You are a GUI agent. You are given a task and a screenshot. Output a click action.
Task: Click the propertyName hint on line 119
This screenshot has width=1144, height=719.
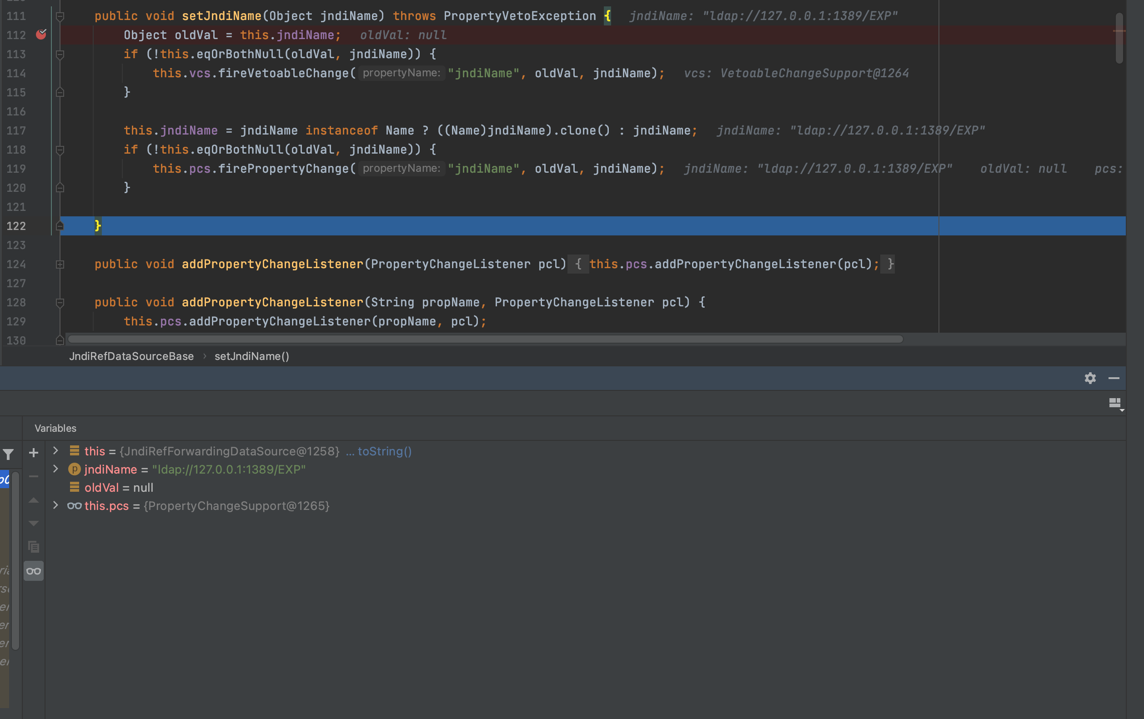click(x=401, y=169)
